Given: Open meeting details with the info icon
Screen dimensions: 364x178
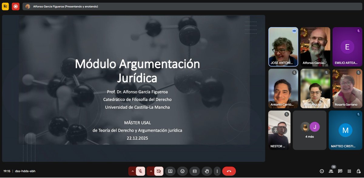Looking at the screenshot, I should click(x=322, y=171).
